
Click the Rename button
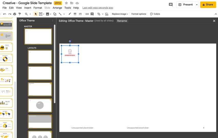pyautogui.click(x=122, y=21)
